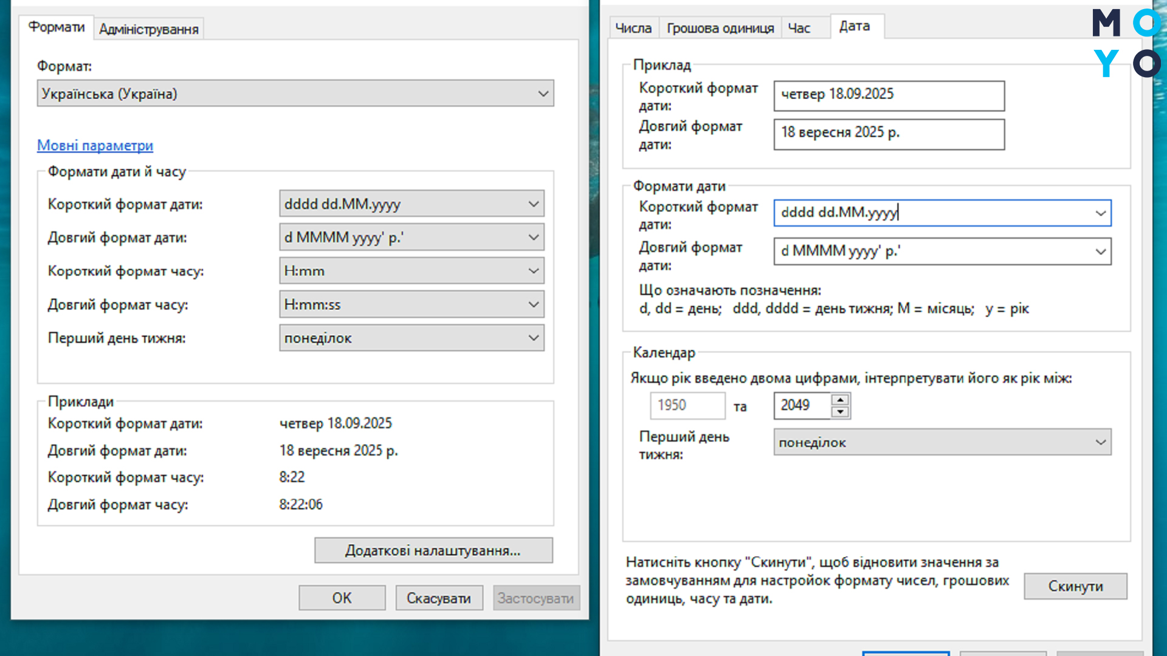Switch to the Адміністрування tab
This screenshot has width=1167, height=656.
[x=148, y=28]
